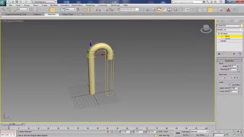Click the highlighted Constrain to Z axis button

(210, 10)
